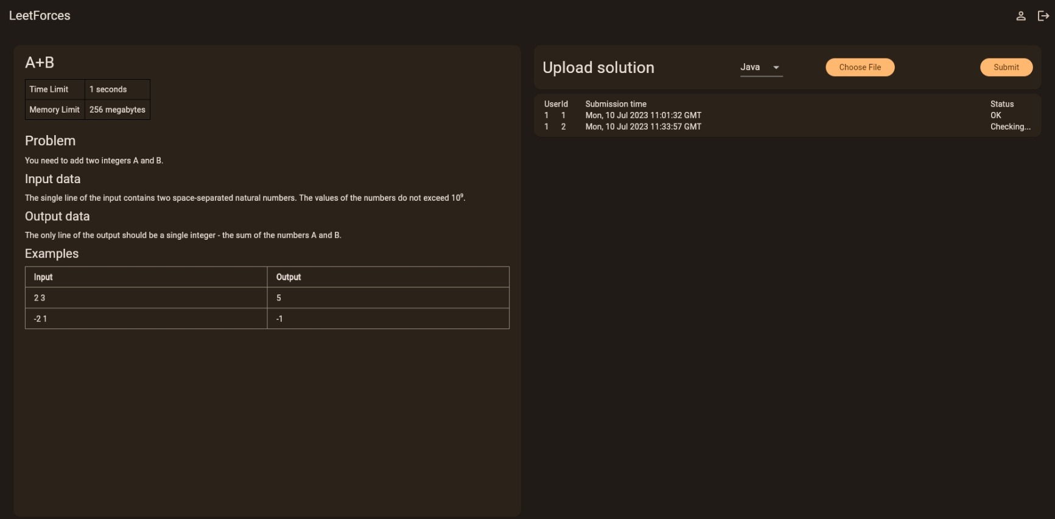Click the '1 seconds' time limit cell
Image resolution: width=1055 pixels, height=519 pixels.
click(x=108, y=89)
